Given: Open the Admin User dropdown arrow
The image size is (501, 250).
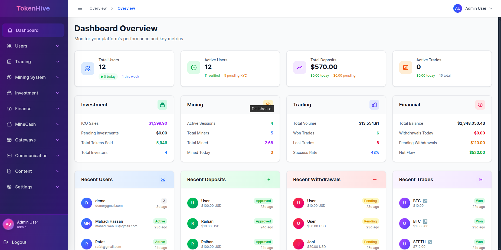Looking at the screenshot, I should 491,8.
